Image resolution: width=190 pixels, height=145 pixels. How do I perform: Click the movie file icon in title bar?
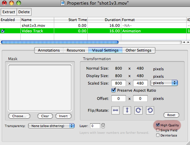63,3
